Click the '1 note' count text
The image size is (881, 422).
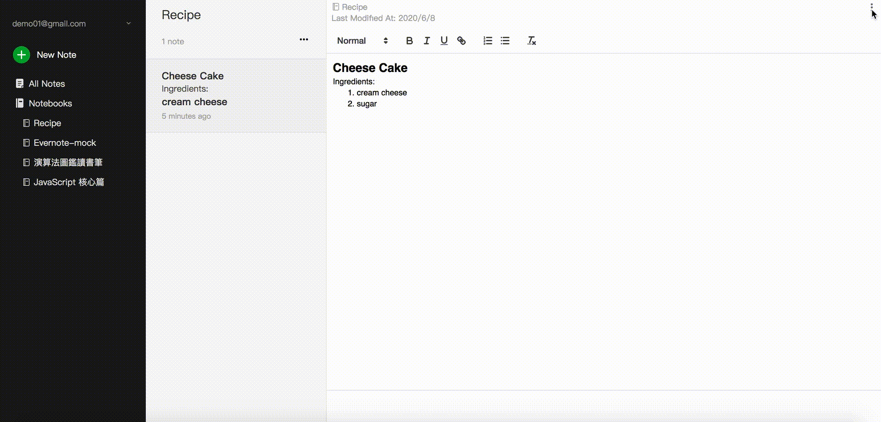click(x=173, y=41)
